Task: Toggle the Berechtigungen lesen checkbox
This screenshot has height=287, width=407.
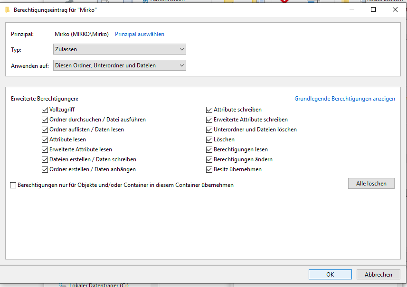Action: pos(209,149)
